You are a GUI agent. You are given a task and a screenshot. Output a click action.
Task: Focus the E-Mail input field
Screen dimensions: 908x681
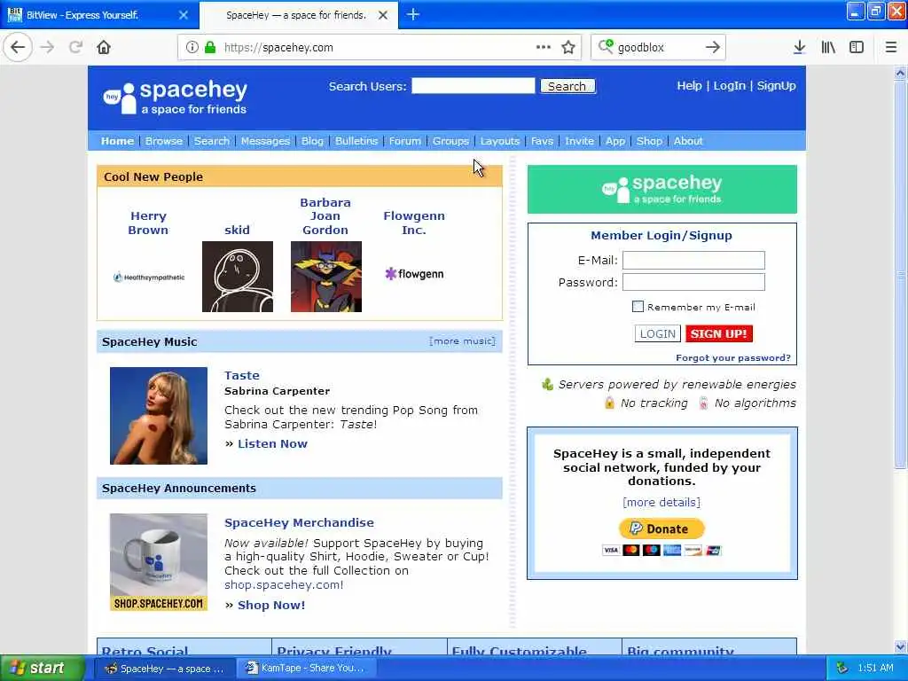click(x=693, y=260)
